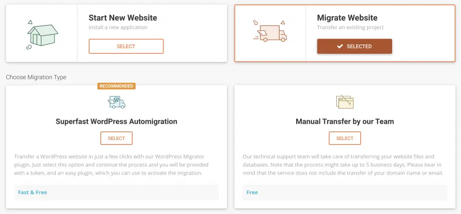Image resolution: width=461 pixels, height=214 pixels.
Task: Click the manual transfer windows icon
Action: pos(345,101)
